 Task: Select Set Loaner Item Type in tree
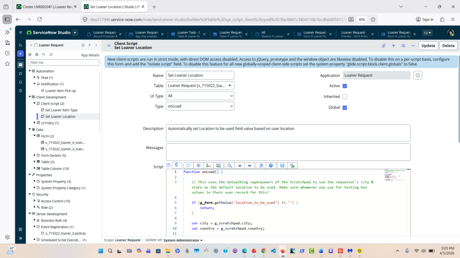coord(61,110)
